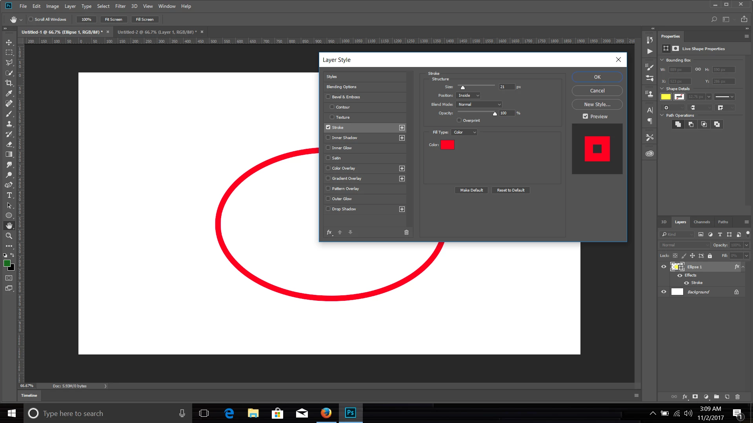This screenshot has width=753, height=423.
Task: Click the Layer Style fx menu icon
Action: click(329, 232)
